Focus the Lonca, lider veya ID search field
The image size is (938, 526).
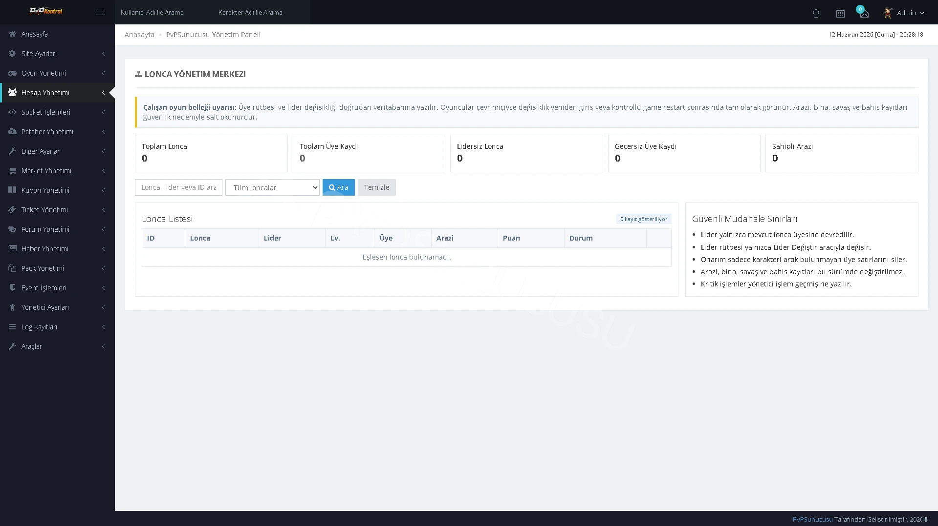(178, 187)
